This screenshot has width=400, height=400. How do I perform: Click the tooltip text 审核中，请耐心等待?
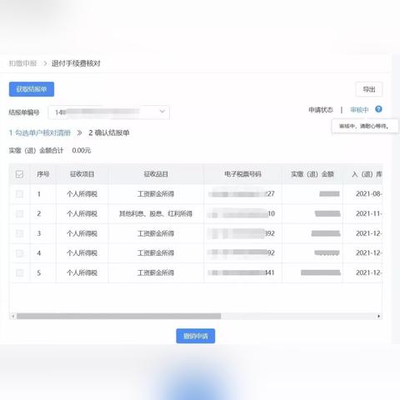363,126
